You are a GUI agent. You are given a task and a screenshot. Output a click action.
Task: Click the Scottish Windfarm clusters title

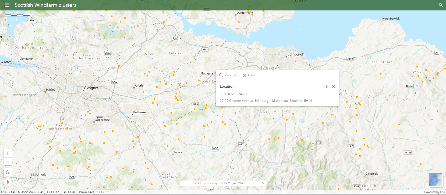tap(45, 5)
